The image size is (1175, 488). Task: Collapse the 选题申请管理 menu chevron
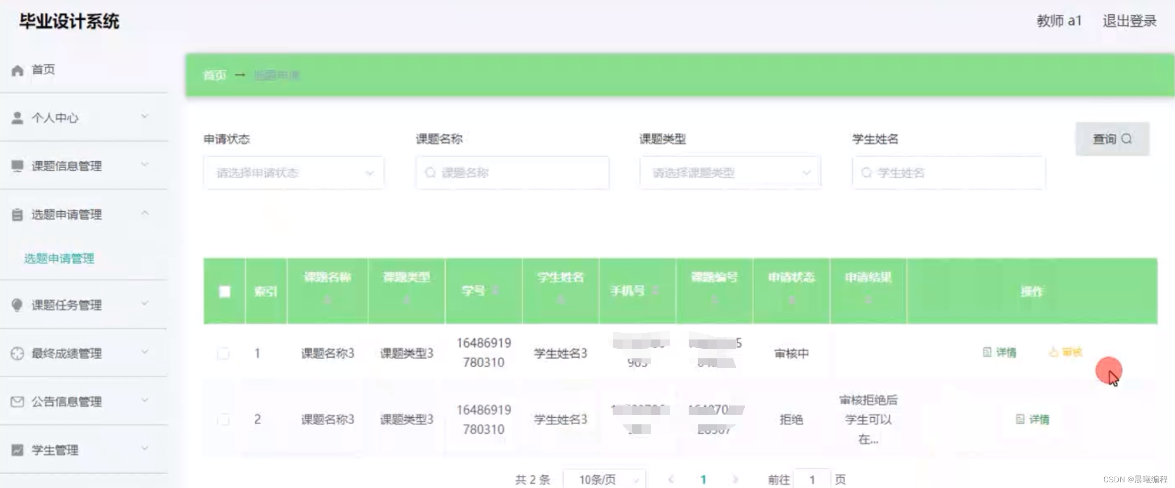pos(145,213)
